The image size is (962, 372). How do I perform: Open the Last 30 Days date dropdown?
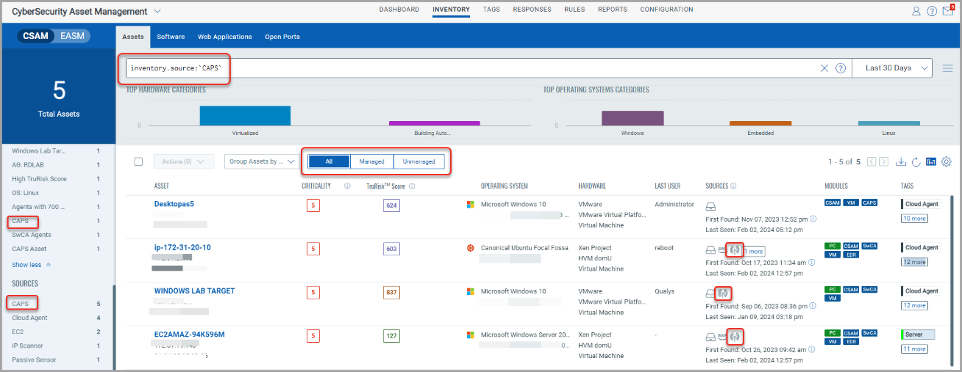pos(892,68)
